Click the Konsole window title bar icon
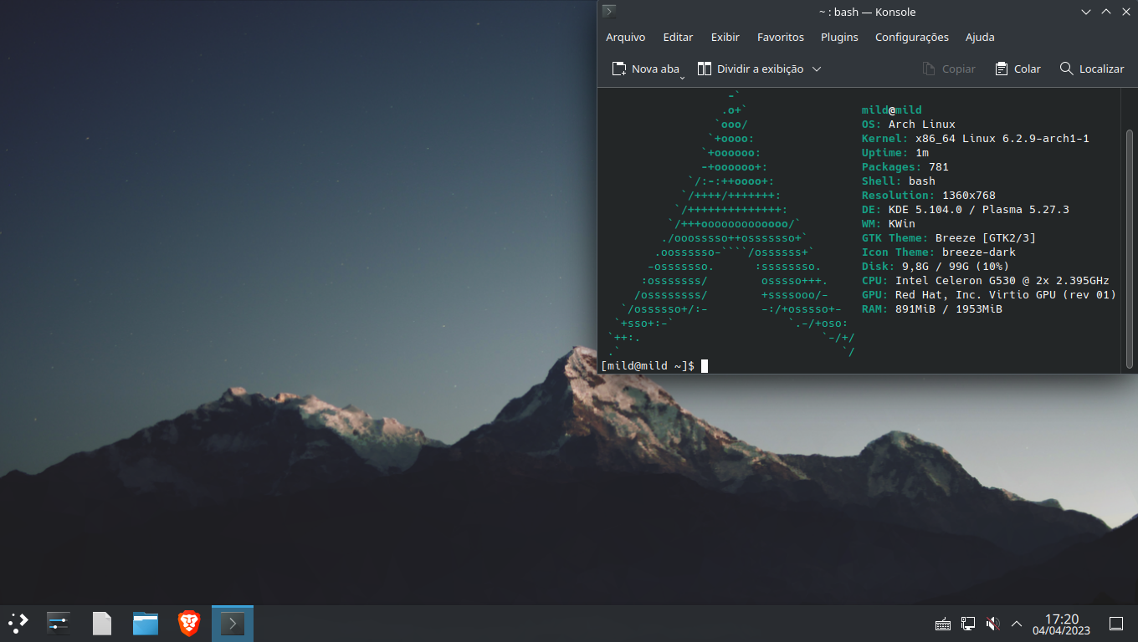1138x642 pixels. (609, 12)
